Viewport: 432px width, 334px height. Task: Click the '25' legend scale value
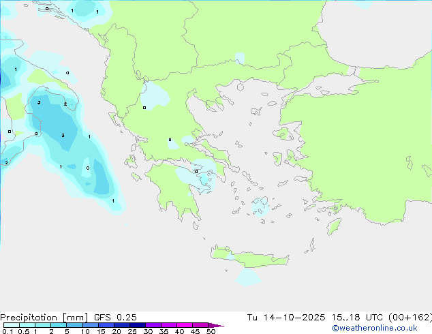click(132, 331)
